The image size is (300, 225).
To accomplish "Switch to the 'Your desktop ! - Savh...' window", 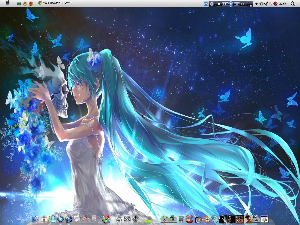I will [55, 3].
